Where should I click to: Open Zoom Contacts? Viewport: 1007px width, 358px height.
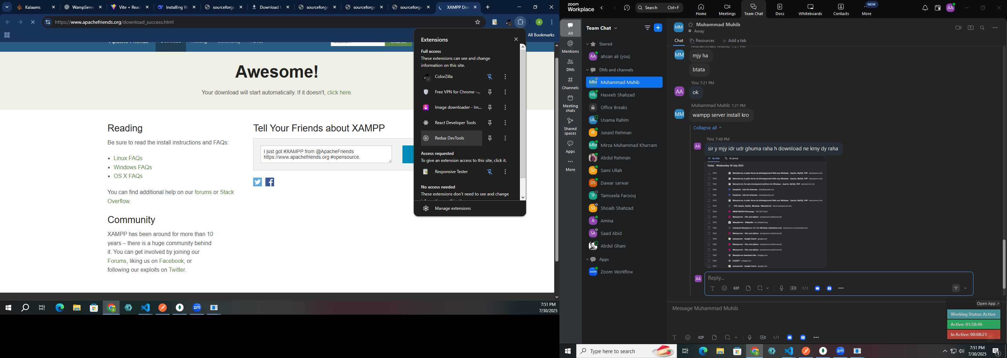[x=841, y=10]
